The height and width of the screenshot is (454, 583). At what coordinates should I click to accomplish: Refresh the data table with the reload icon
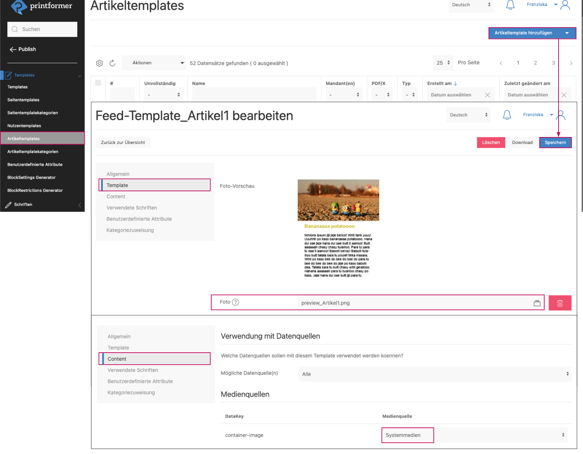112,63
